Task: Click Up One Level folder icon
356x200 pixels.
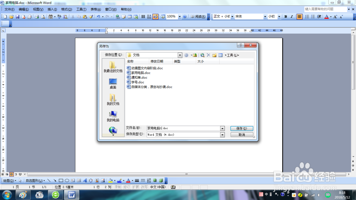Action: pos(195,55)
